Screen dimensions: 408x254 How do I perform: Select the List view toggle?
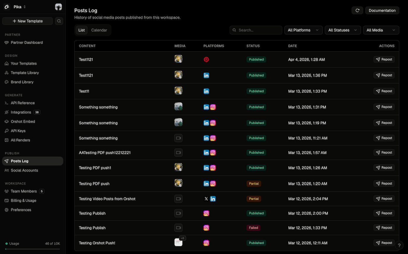(x=82, y=30)
